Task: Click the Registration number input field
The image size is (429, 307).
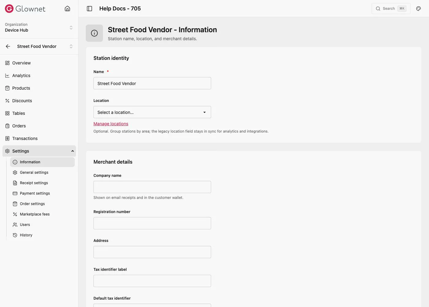Action: 152,223
